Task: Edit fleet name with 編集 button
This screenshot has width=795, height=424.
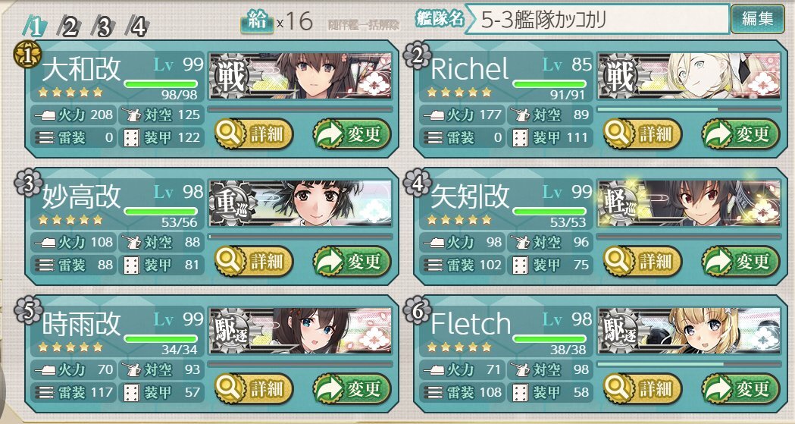Action: point(757,19)
